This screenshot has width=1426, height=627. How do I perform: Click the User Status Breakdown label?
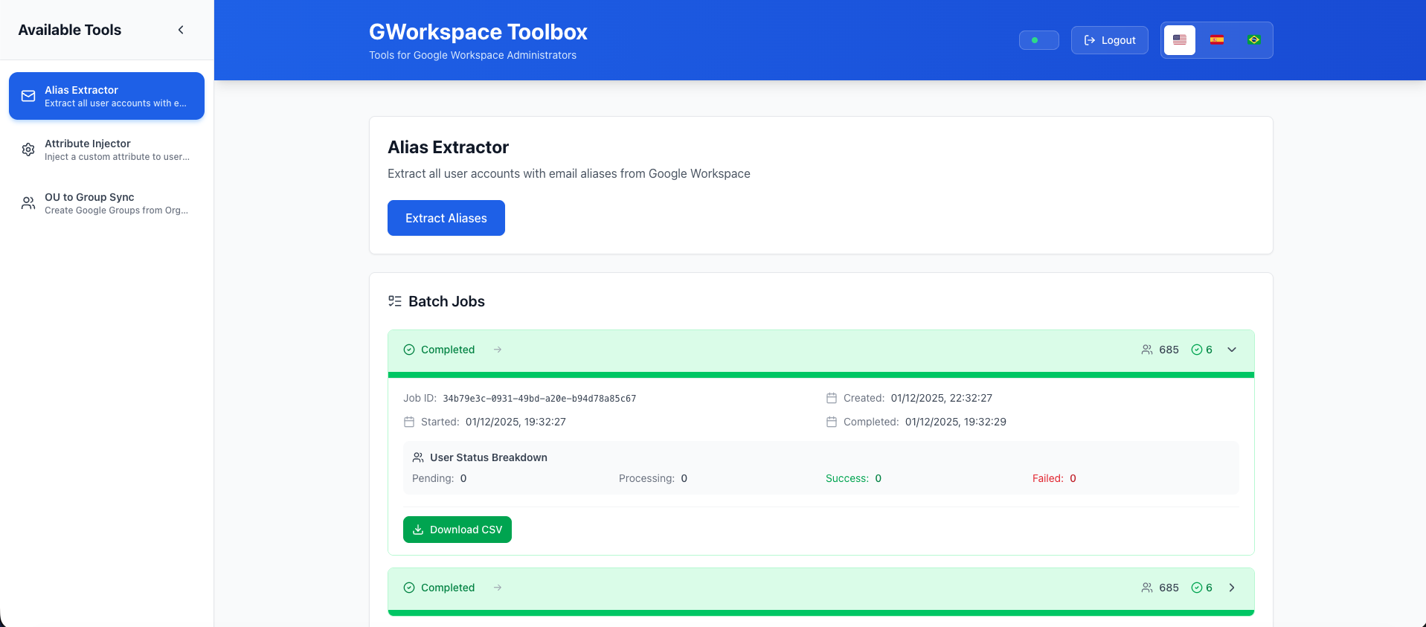[489, 457]
